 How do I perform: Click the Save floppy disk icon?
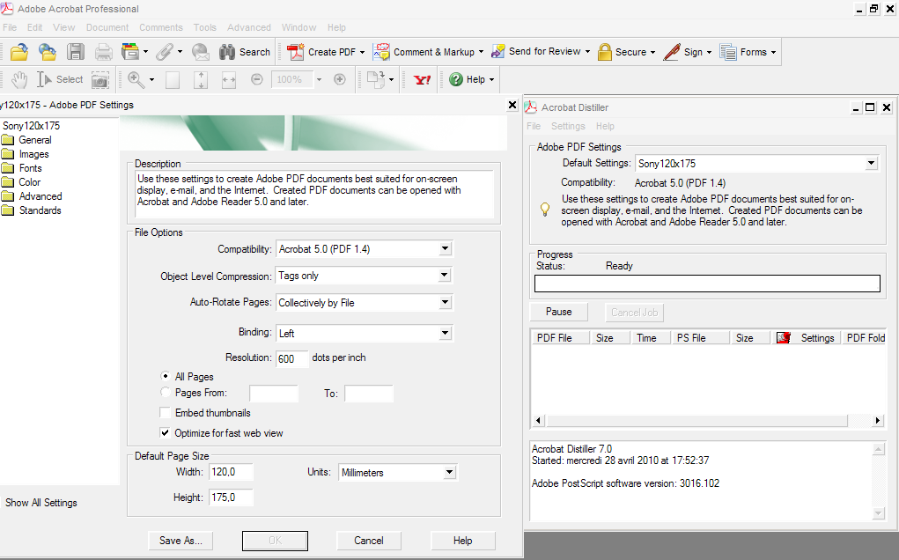coord(76,52)
